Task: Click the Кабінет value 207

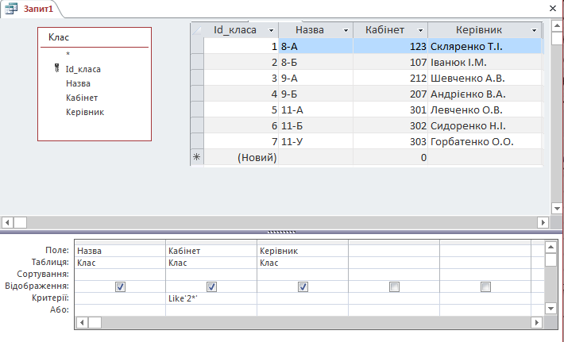Action: (x=390, y=94)
